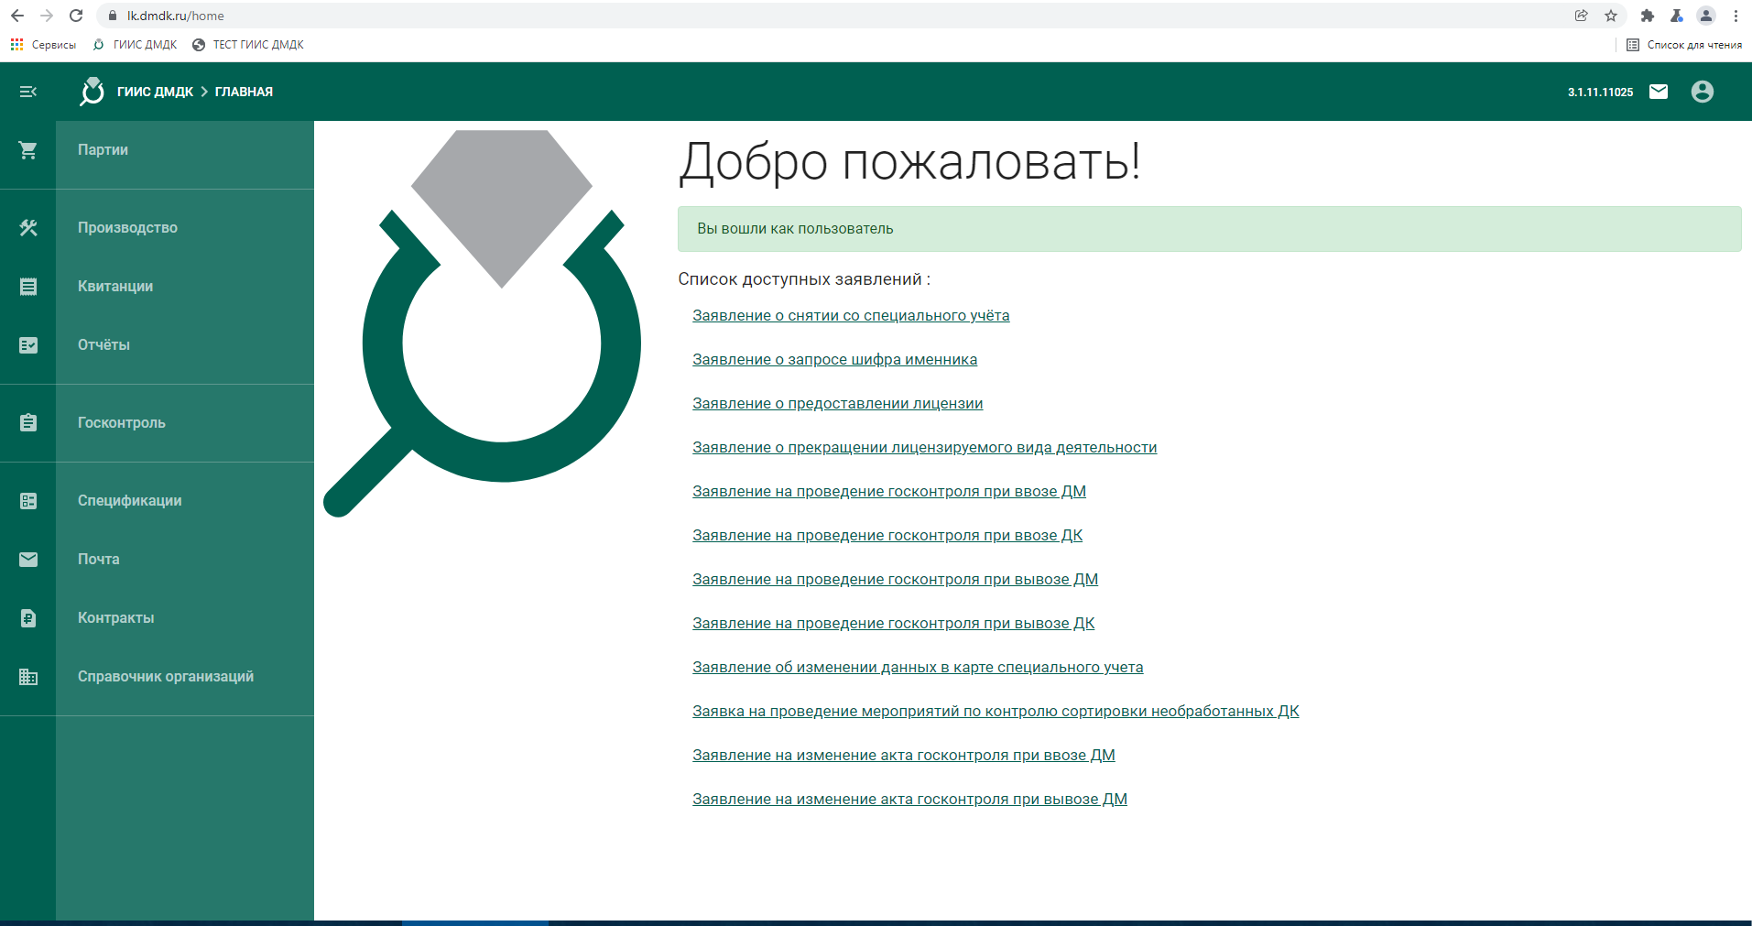Open заявление на госконтроль при ввозе ДМ
The image size is (1752, 926).
[x=889, y=491]
